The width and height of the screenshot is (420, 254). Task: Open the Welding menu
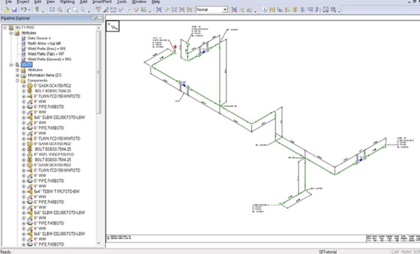(x=66, y=2)
